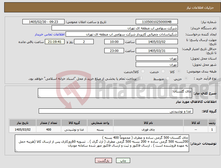The width and height of the screenshot is (221, 168).
Task: Click the validity time 23:00 field
Action: (114, 51)
